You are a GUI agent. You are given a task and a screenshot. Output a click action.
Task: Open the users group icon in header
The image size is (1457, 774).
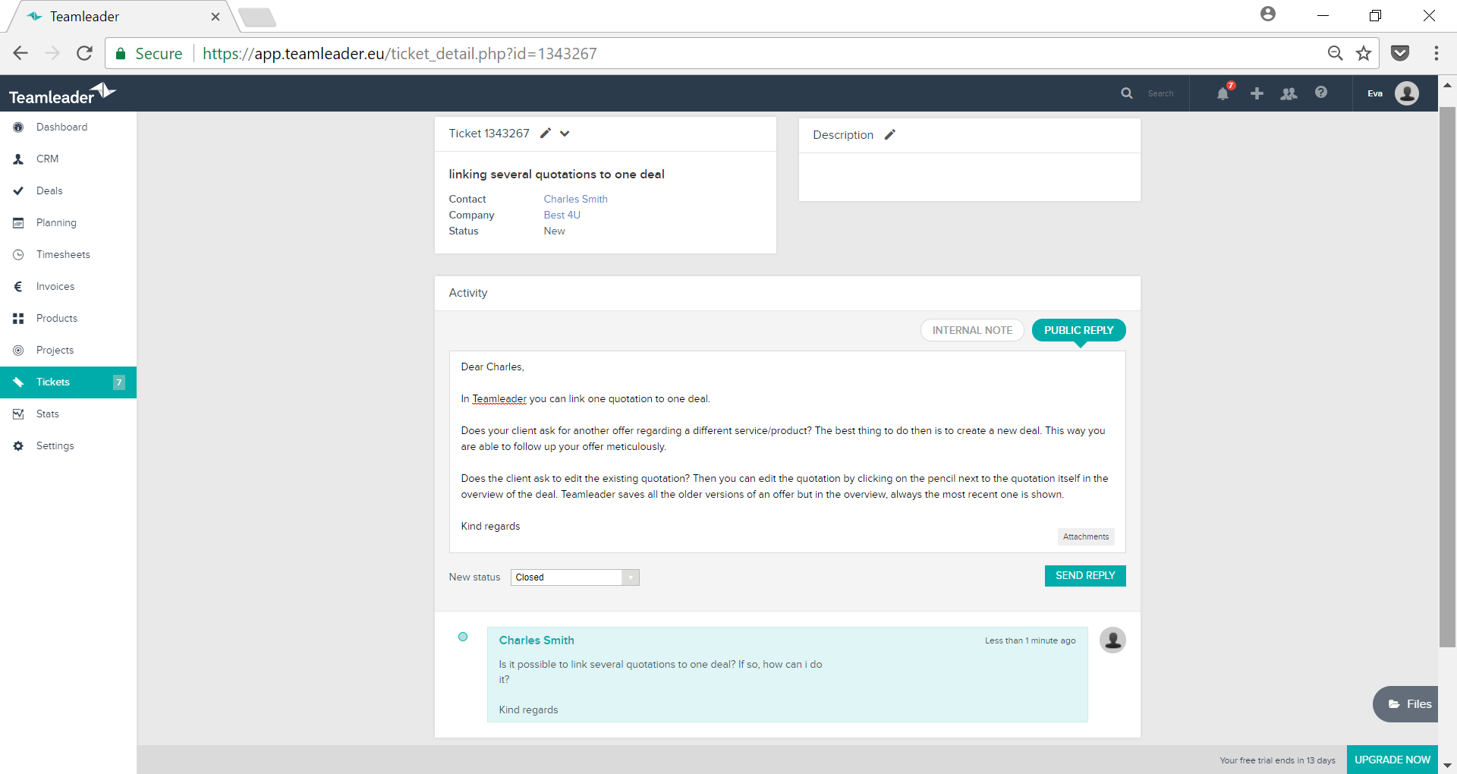(1289, 93)
